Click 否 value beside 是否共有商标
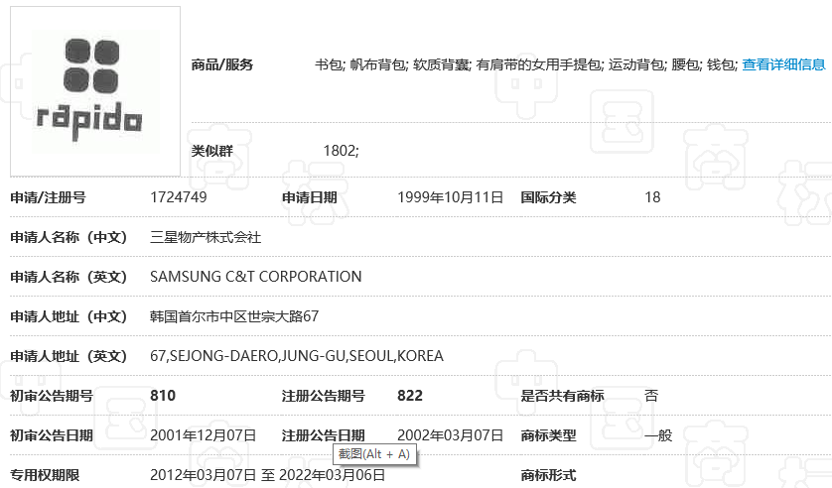Viewport: 832px width, 488px height. 651,396
